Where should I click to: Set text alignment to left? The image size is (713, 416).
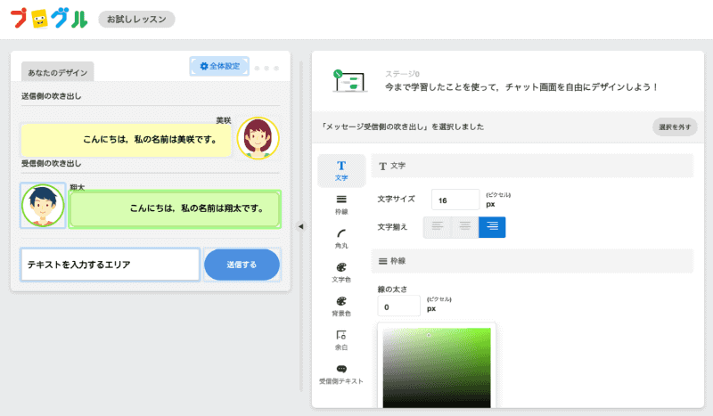point(437,227)
